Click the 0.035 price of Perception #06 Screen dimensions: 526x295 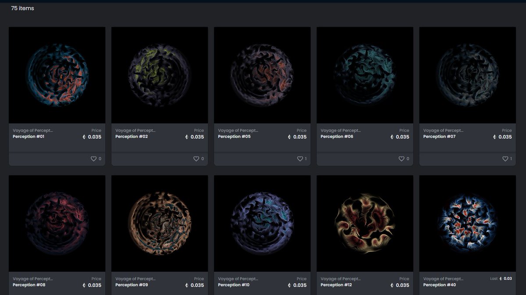pos(402,137)
